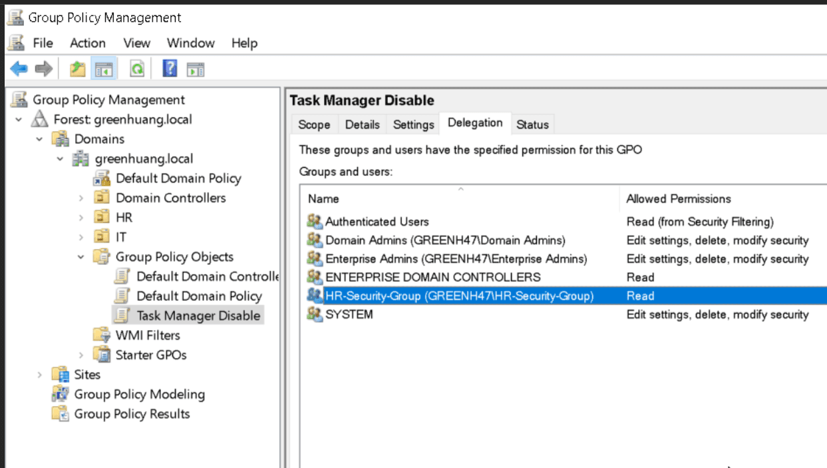Open the blue Help question-mark icon

(x=170, y=68)
